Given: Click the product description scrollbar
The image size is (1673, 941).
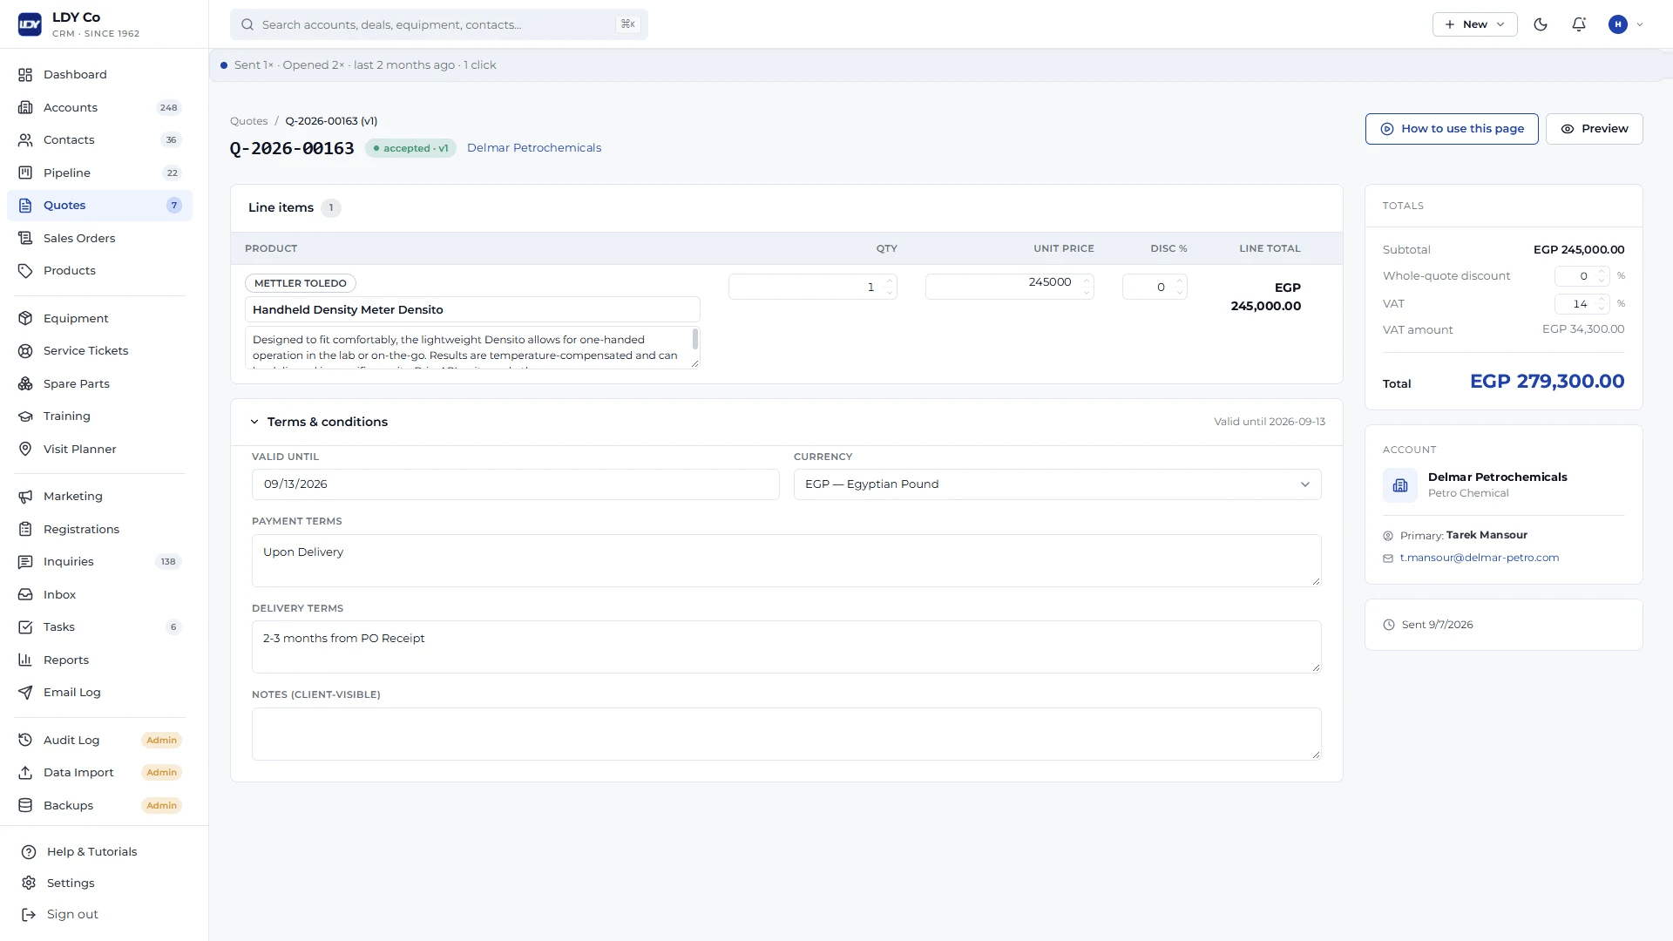Looking at the screenshot, I should (x=695, y=340).
